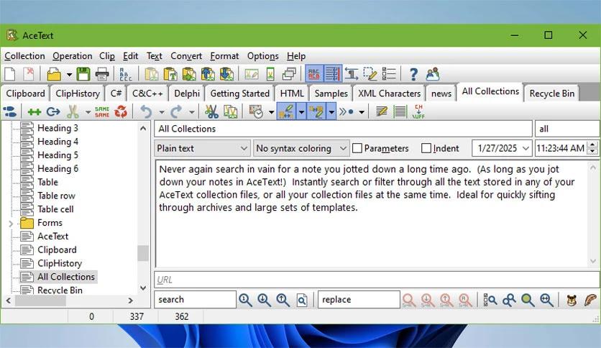This screenshot has width=601, height=348.
Task: Open the Plain text dropdown
Action: click(202, 148)
